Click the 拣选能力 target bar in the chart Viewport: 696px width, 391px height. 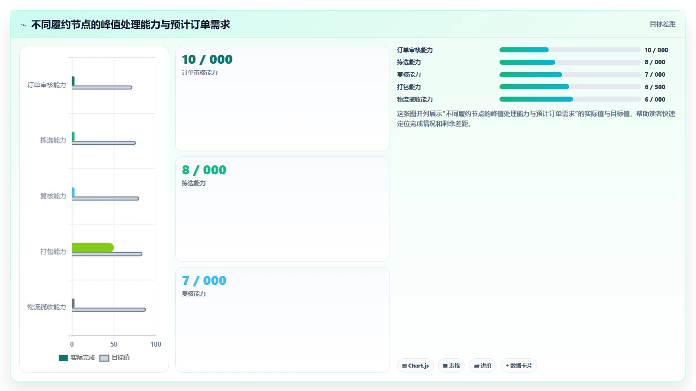103,143
